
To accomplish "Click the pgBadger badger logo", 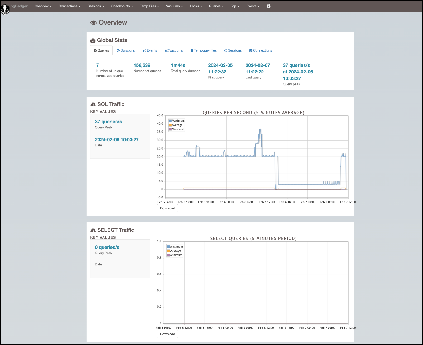I will coord(5,10).
